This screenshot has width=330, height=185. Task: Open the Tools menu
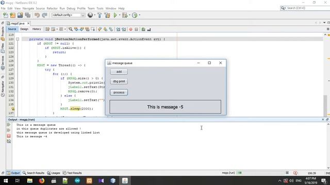pos(100,8)
